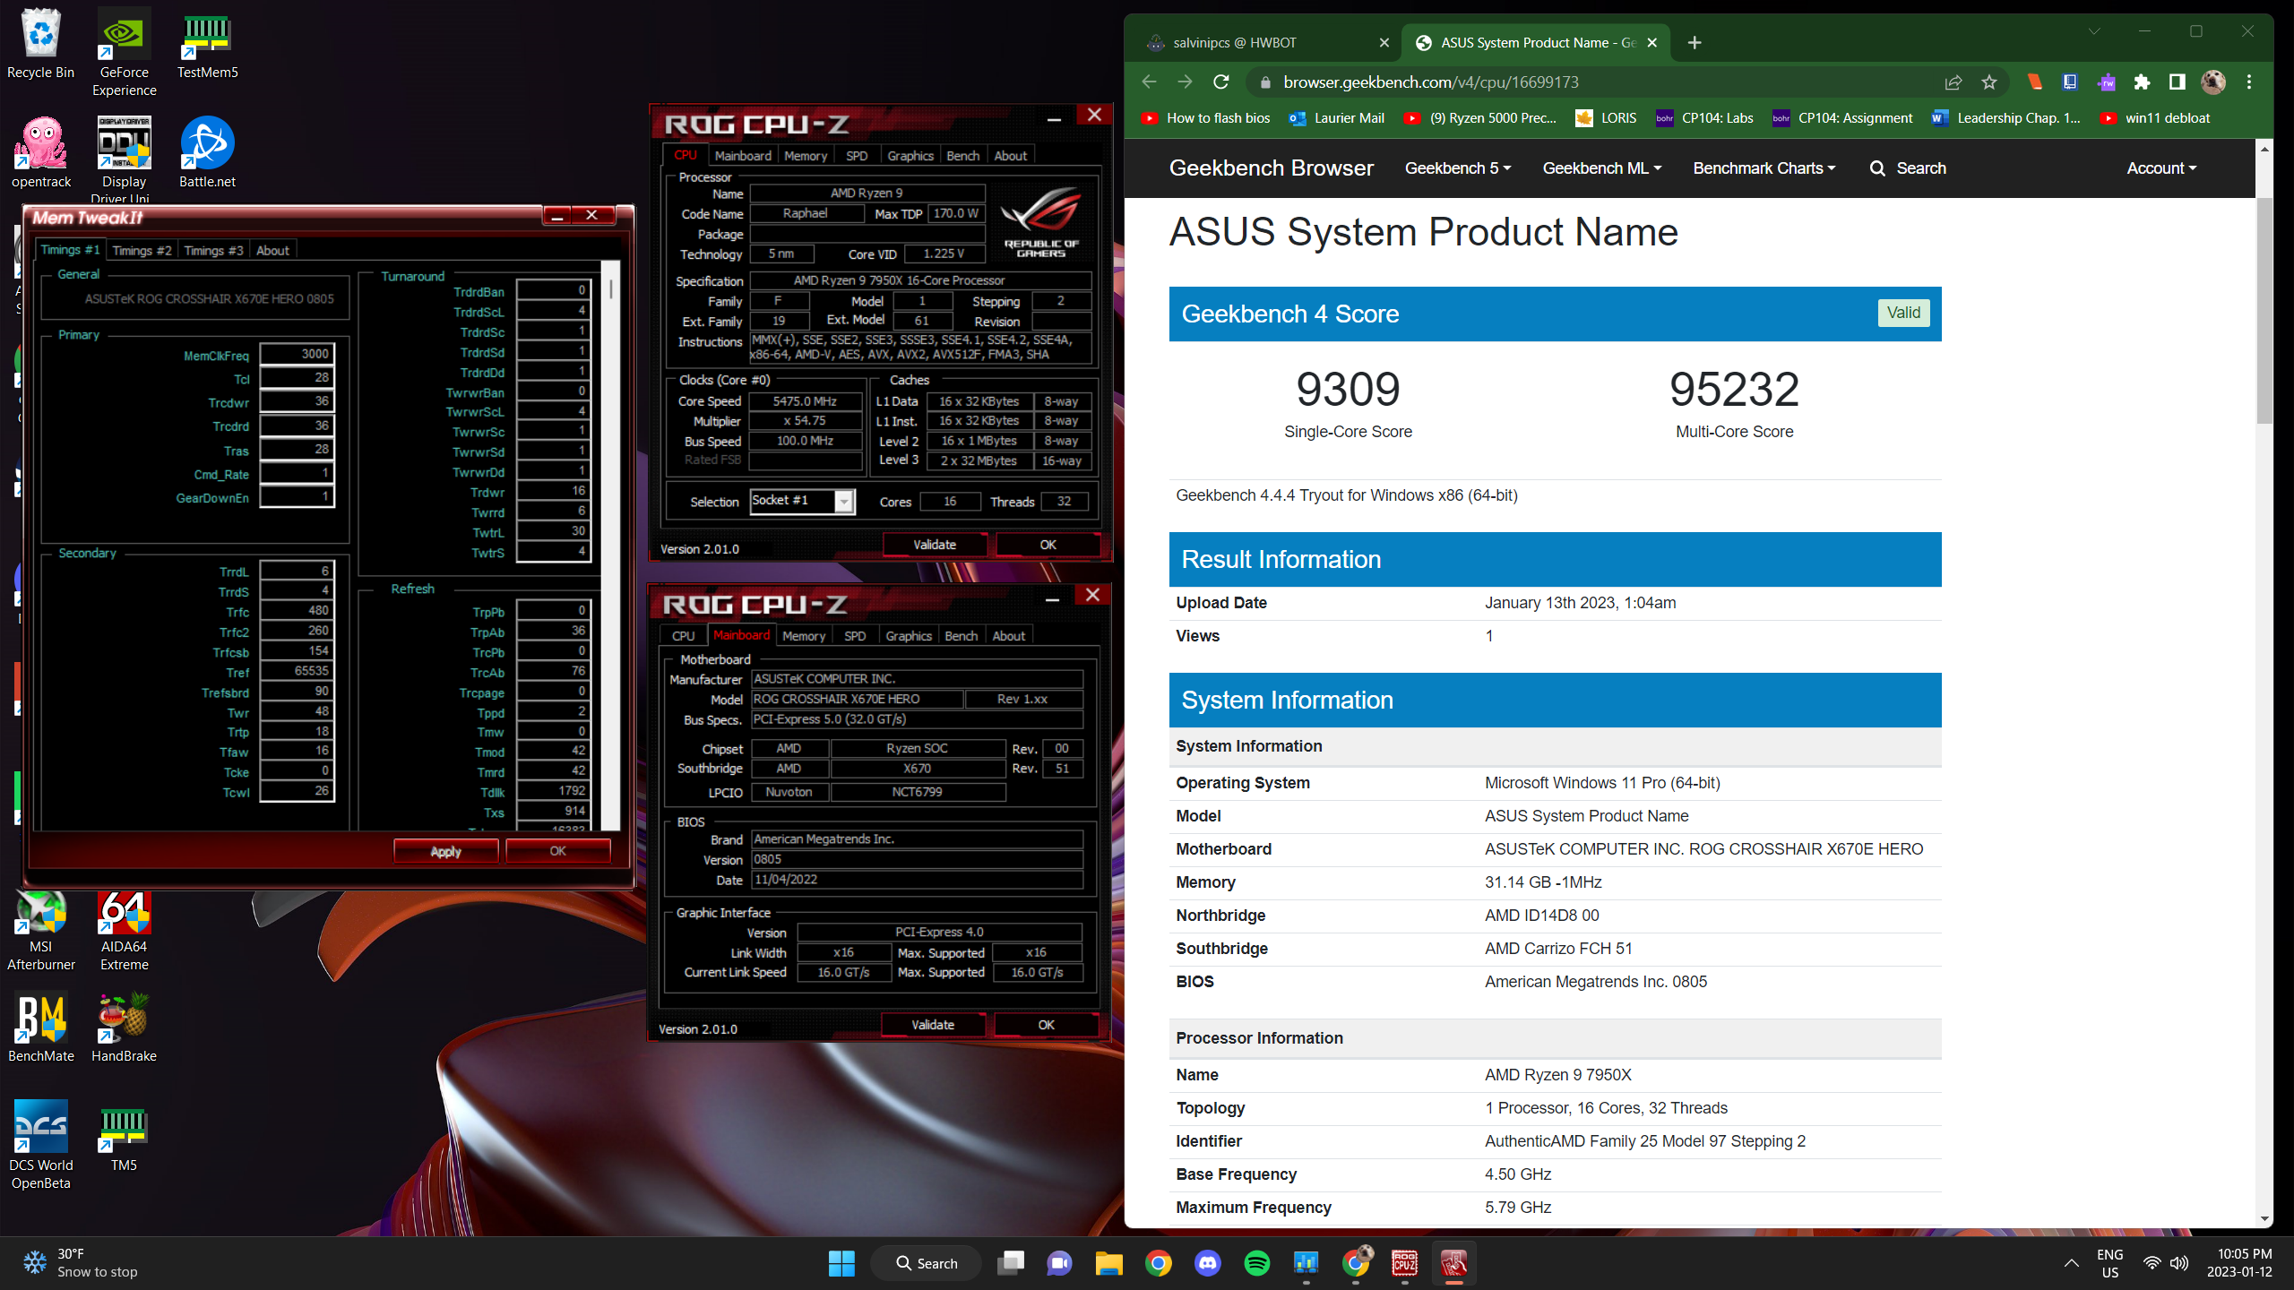Open the clock and date flyout
This screenshot has width=2294, height=1290.
click(x=2238, y=1263)
